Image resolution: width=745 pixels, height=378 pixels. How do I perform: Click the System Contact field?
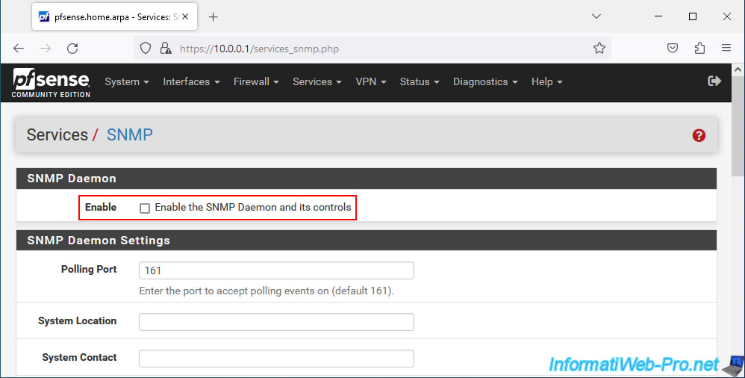(x=276, y=359)
